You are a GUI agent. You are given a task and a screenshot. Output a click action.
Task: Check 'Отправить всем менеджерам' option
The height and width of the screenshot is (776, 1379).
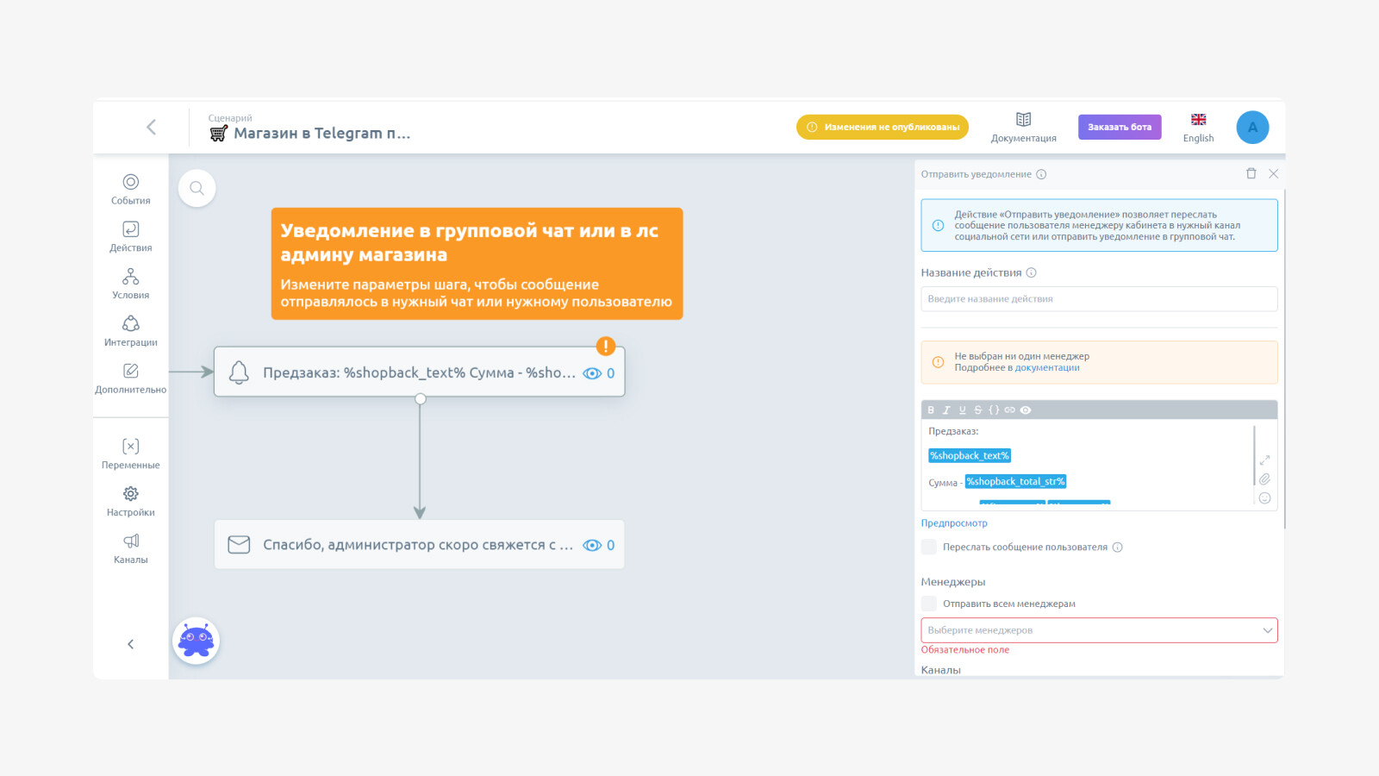pos(929,604)
